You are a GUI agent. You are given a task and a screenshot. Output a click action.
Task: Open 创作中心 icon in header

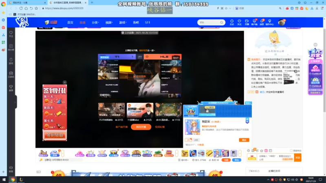coord(270,22)
